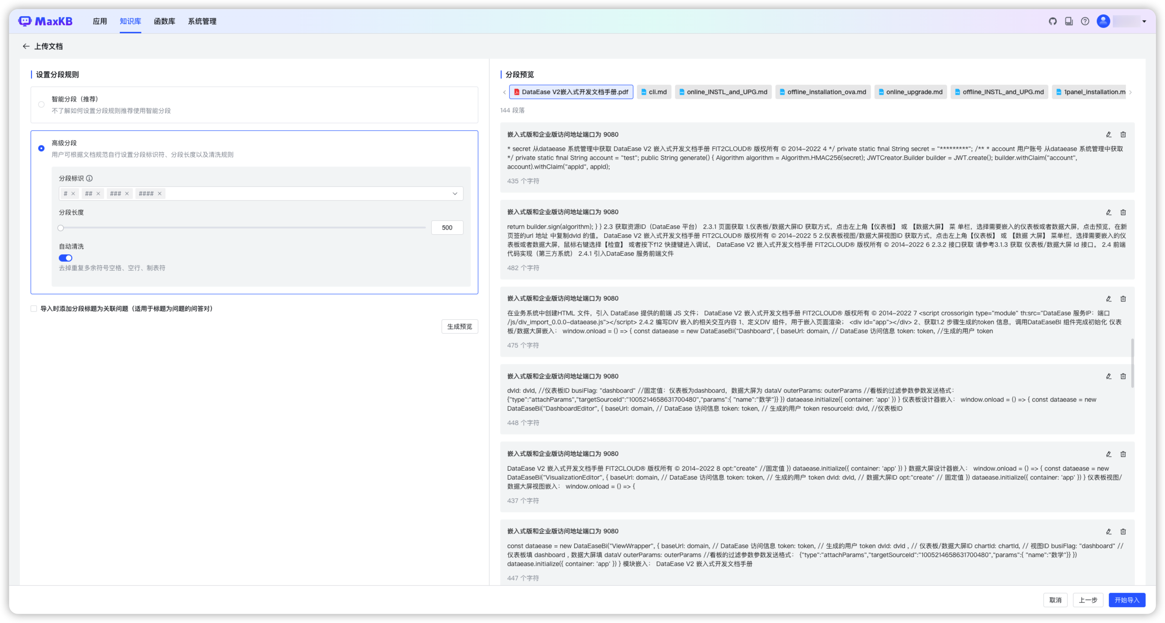Check 导入时添加分段标题为关联问题 checkbox
Viewport: 1165px width, 623px height.
coord(34,309)
